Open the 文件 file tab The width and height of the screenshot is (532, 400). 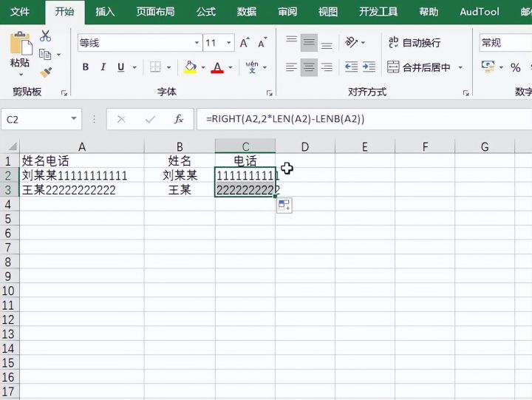(20, 12)
